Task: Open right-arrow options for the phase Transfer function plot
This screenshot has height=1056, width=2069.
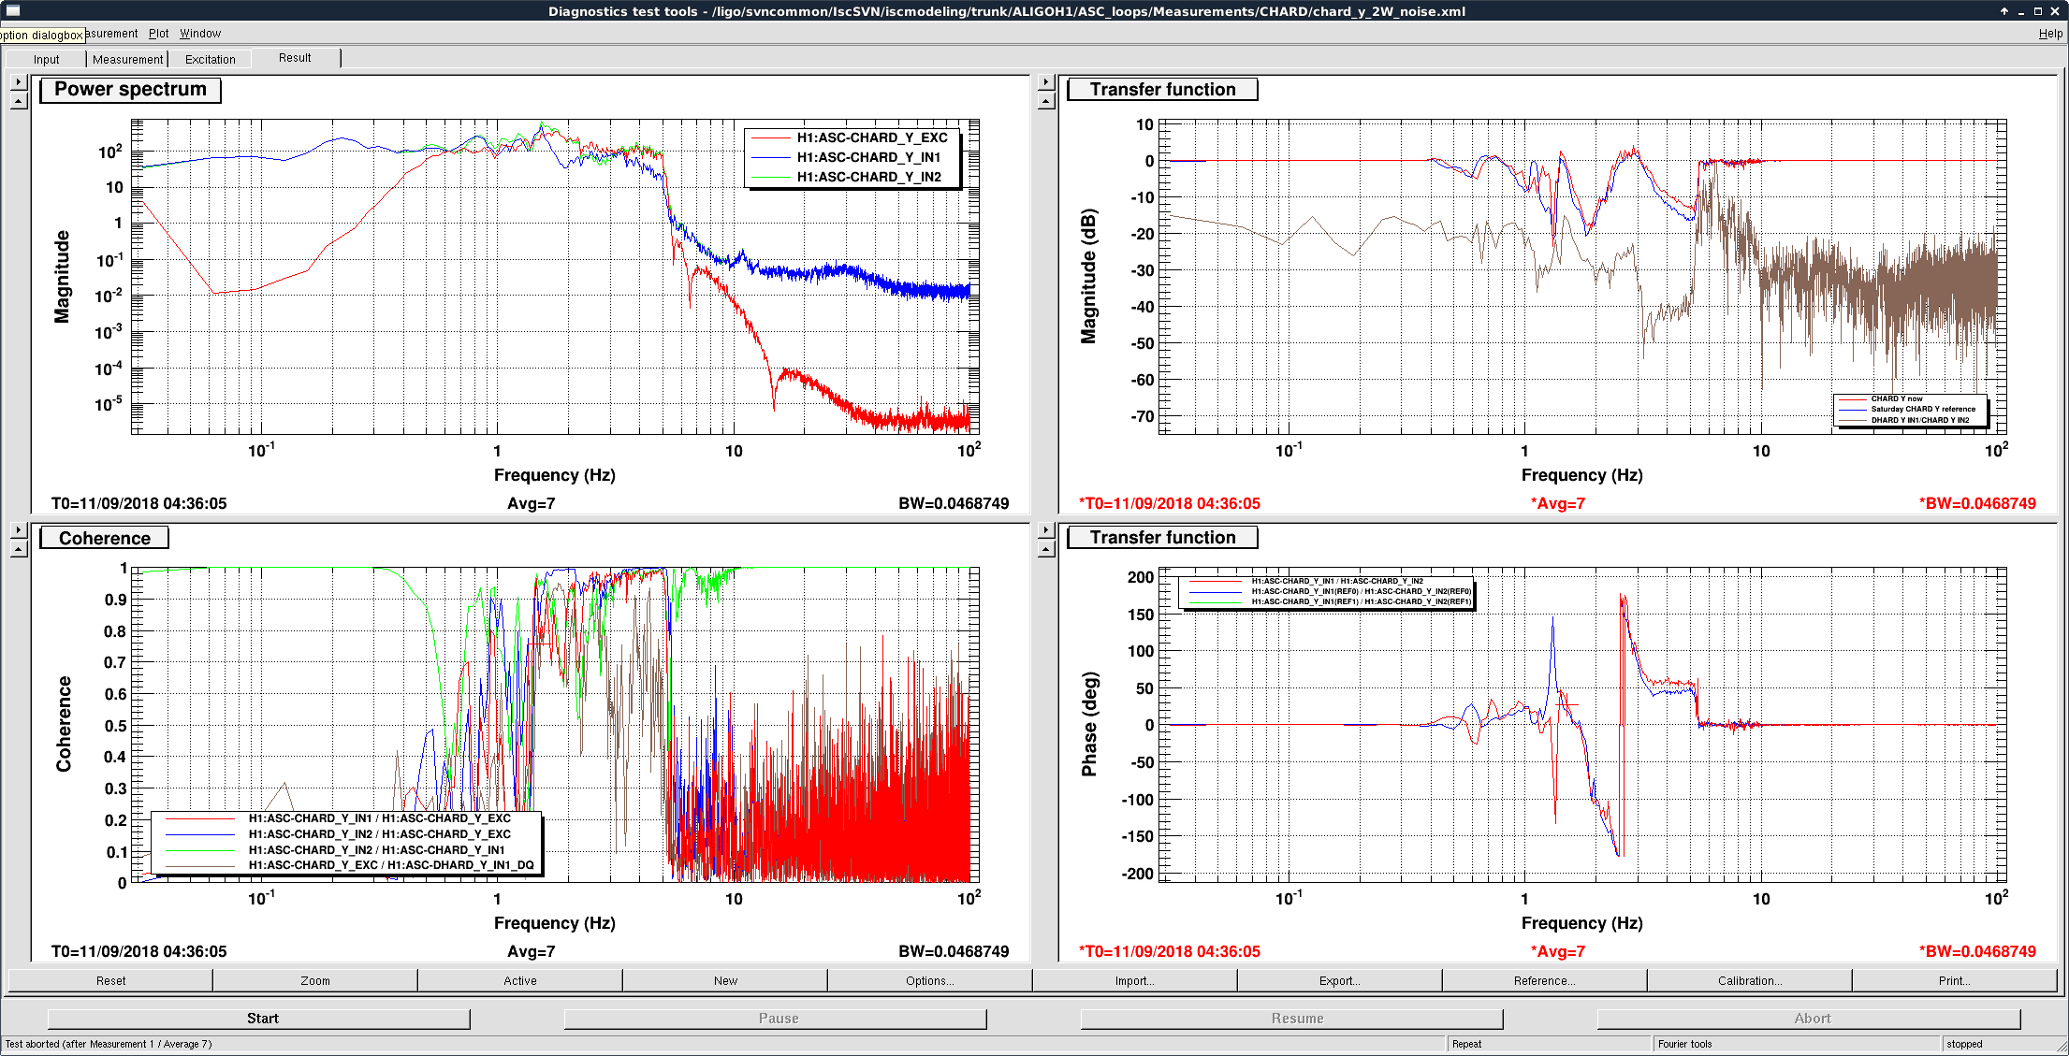Action: pos(1047,529)
